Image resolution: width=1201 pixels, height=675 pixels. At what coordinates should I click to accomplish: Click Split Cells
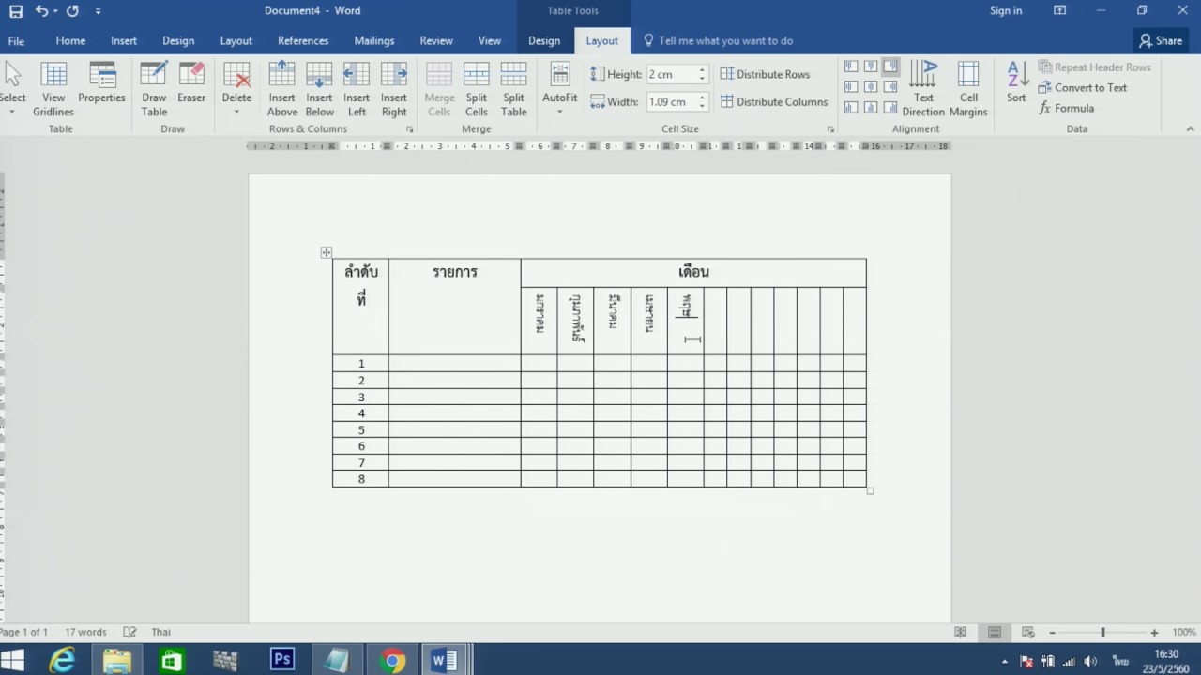point(477,90)
